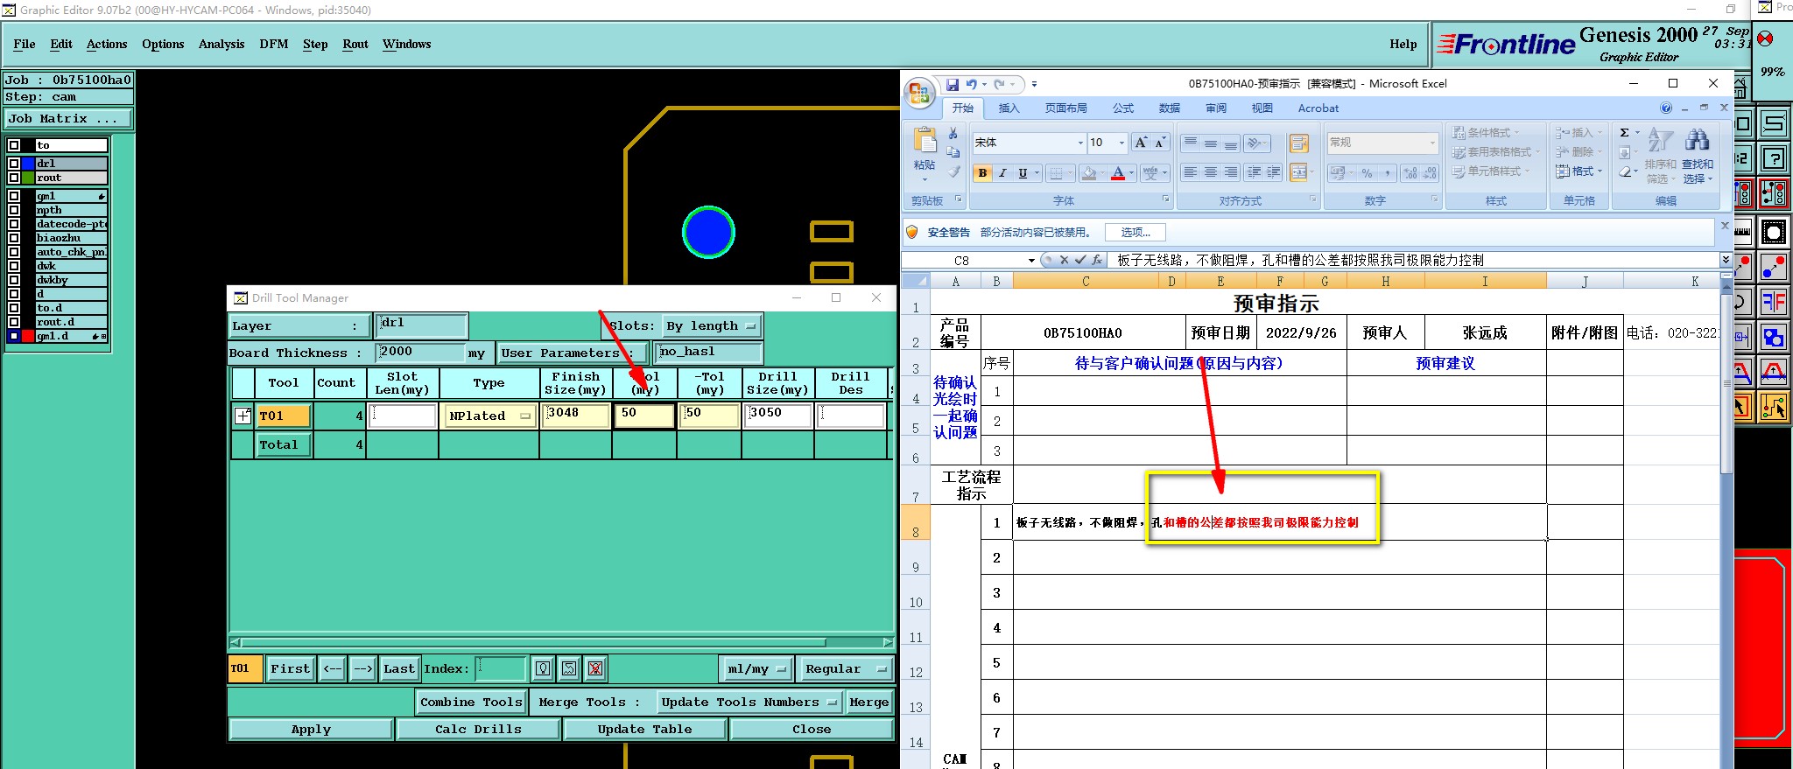Expand Excel formula bar chevron
The width and height of the screenshot is (1793, 769).
1725,260
